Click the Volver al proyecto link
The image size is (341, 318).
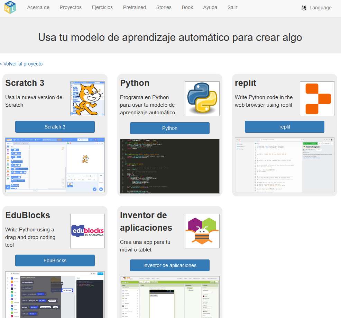pyautogui.click(x=21, y=64)
